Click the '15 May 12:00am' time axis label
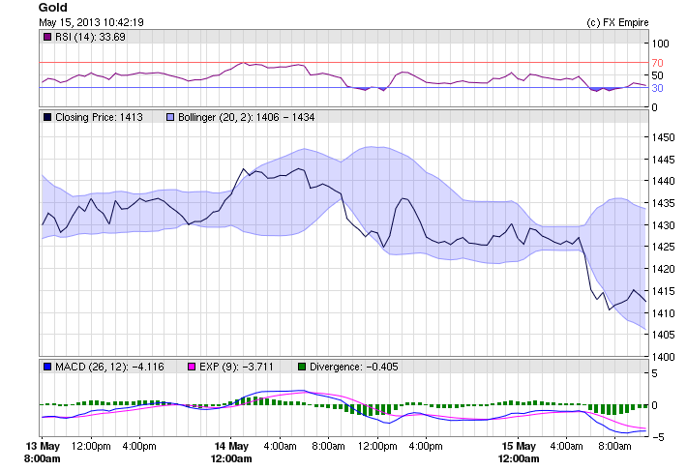687x471 pixels. (x=519, y=453)
